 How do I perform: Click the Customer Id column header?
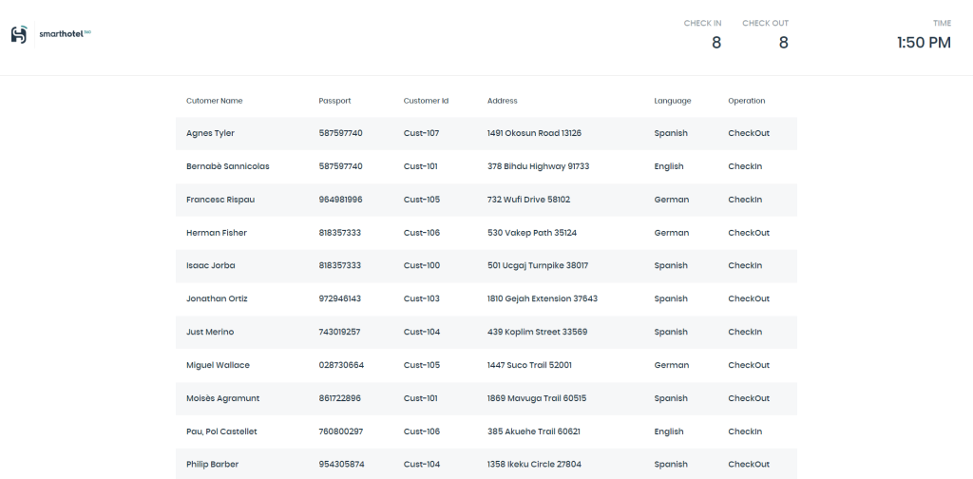(426, 101)
